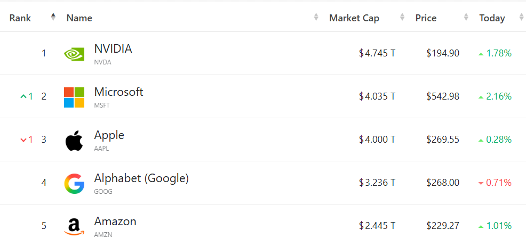The height and width of the screenshot is (246, 526).
Task: Toggle sort arrows beside Market Cap
Action: tap(402, 18)
